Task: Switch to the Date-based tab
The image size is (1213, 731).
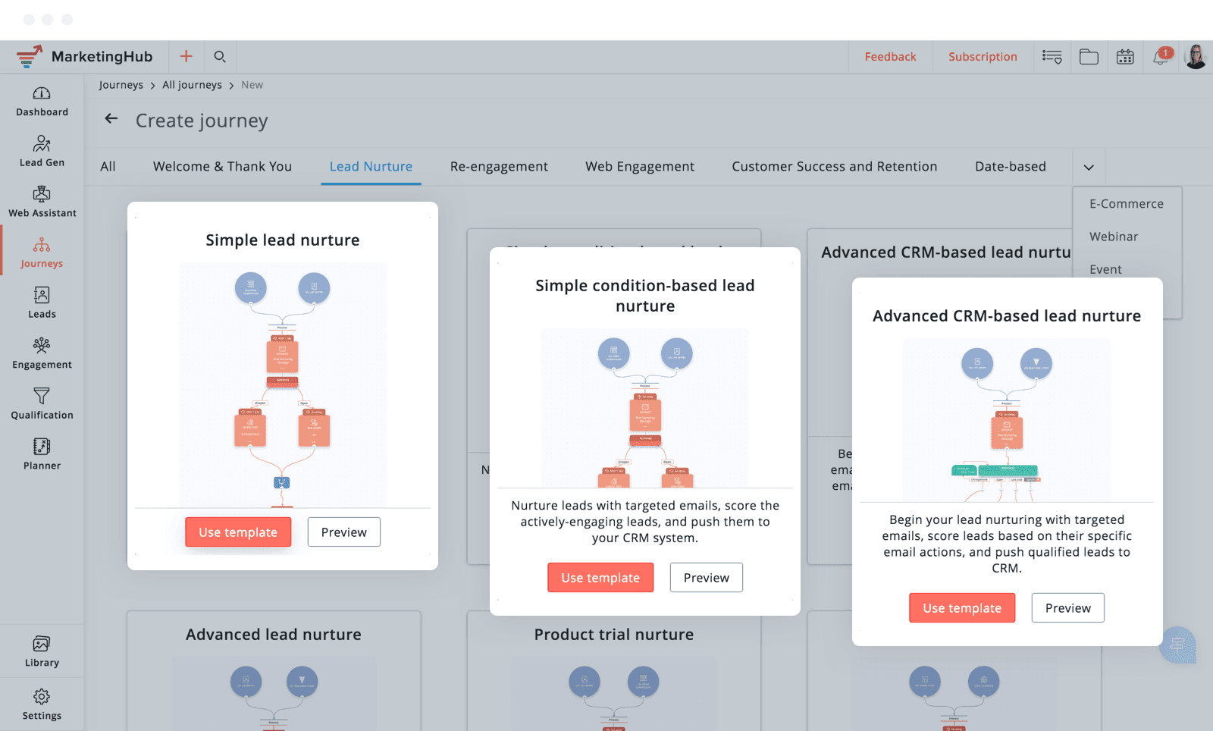Action: (1011, 167)
